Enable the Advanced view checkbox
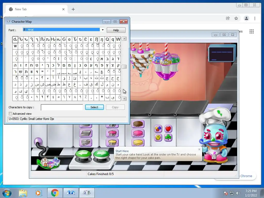Image resolution: width=264 pixels, height=198 pixels. pos(10,114)
